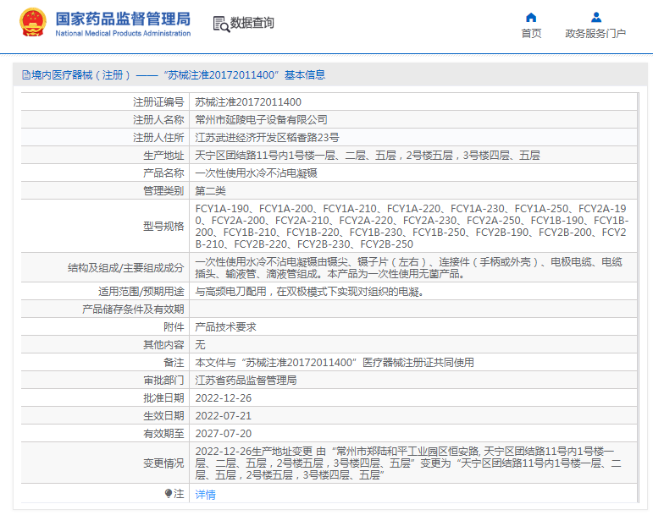Select intended use text 与高频电刀配用
Image resolution: width=653 pixels, height=515 pixels.
pyautogui.click(x=309, y=292)
